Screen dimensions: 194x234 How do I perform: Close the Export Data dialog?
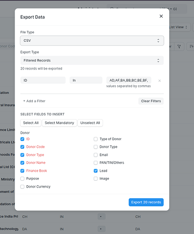161,16
